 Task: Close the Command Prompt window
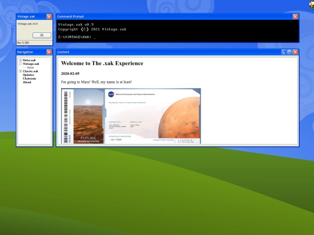point(295,16)
